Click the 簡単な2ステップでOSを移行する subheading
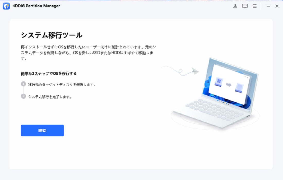The image size is (283, 180). click(49, 74)
